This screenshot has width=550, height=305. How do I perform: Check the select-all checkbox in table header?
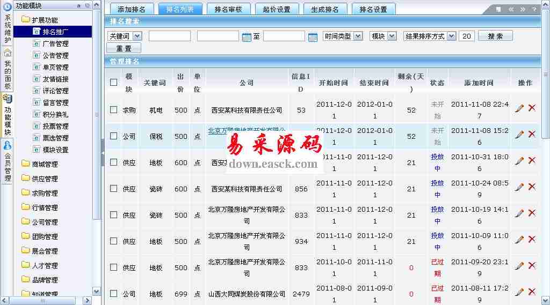[x=113, y=83]
